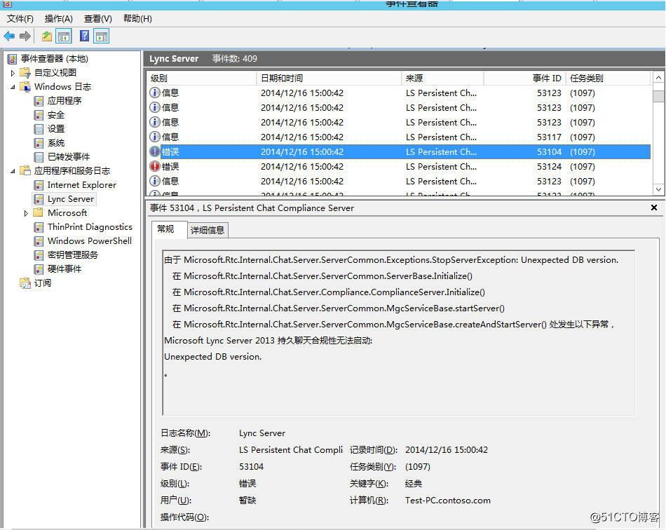This screenshot has width=666, height=530.
Task: Click the ComplianceServer.Initialize() stack trace line
Action: [328, 292]
